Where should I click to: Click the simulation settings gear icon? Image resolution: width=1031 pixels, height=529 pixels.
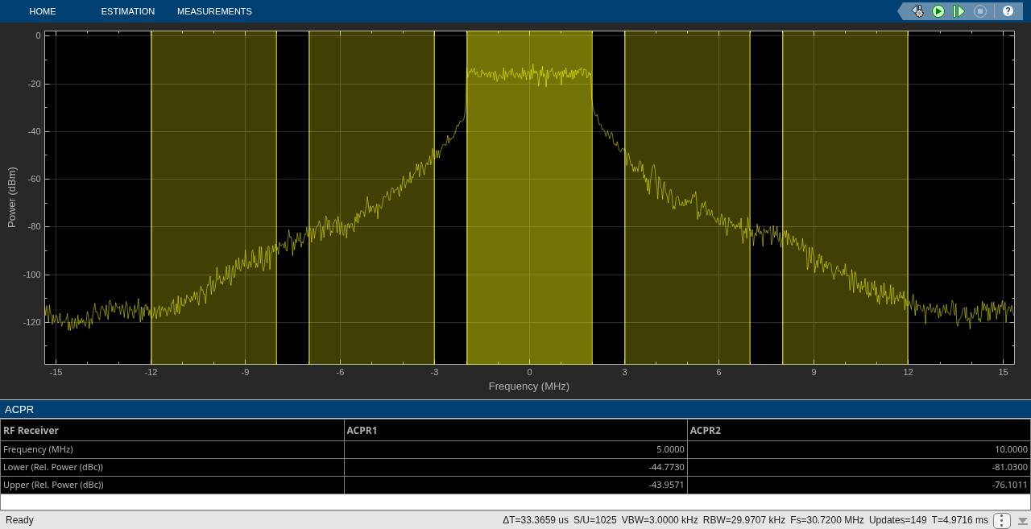click(917, 11)
